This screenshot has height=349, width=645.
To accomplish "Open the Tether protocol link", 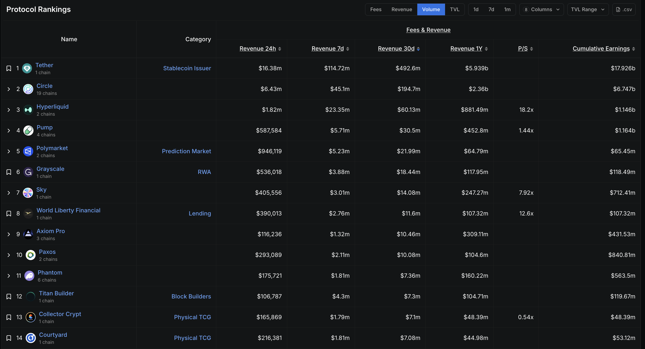I will tap(44, 65).
